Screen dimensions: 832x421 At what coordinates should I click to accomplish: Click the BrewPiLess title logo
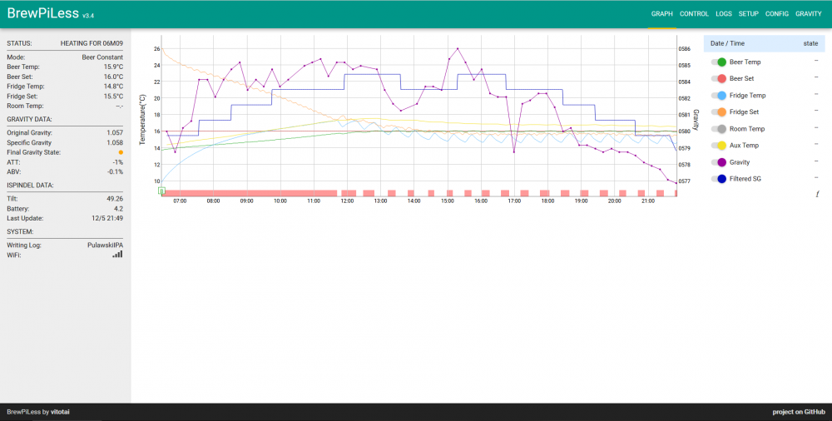click(x=43, y=13)
